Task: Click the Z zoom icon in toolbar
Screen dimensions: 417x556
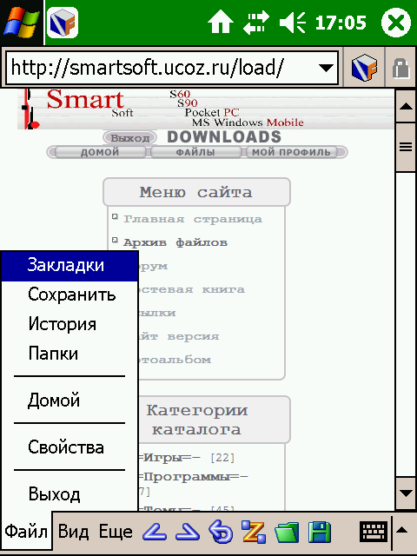Action: pyautogui.click(x=254, y=532)
